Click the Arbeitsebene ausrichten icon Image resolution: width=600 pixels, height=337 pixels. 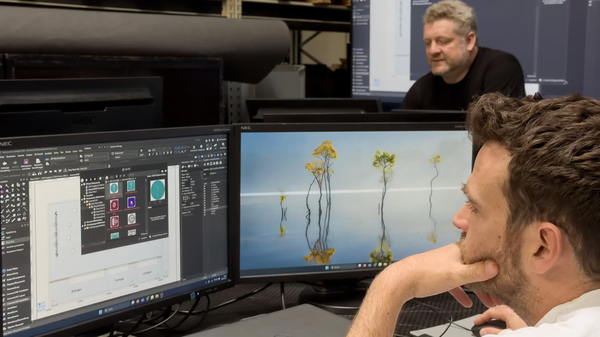(x=26, y=162)
